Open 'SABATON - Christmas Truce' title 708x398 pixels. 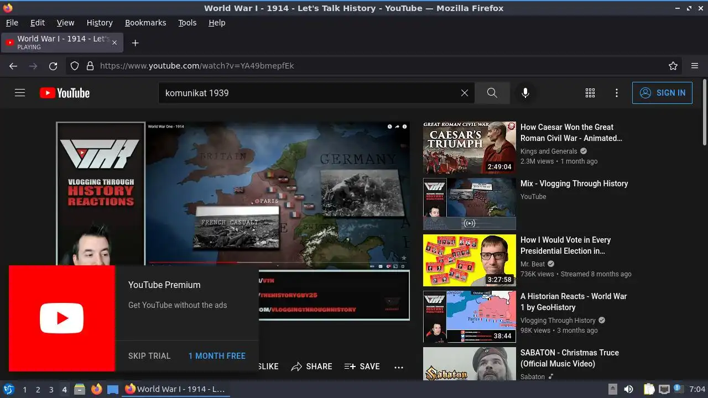tap(570, 358)
